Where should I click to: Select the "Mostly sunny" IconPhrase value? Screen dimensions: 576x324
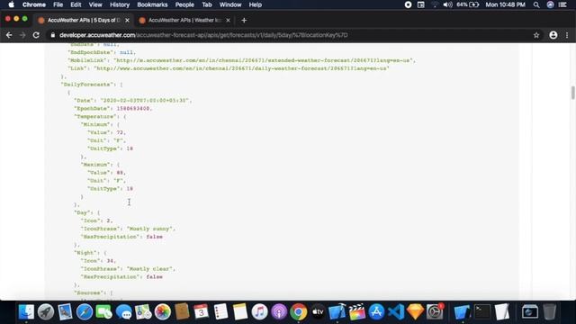click(x=149, y=229)
